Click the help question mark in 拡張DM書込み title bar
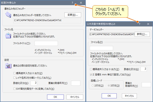Viewport: 153px width, 102px height. coord(72,3)
